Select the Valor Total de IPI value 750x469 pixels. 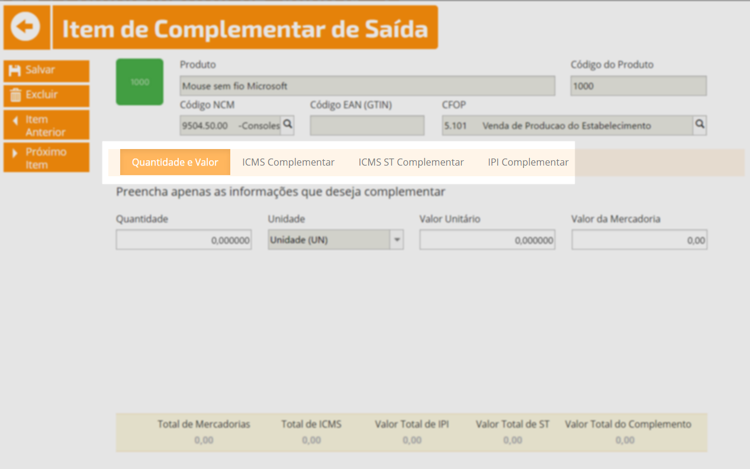tap(412, 440)
